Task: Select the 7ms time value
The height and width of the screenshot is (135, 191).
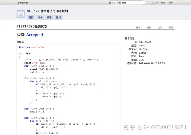Action: coord(141,56)
